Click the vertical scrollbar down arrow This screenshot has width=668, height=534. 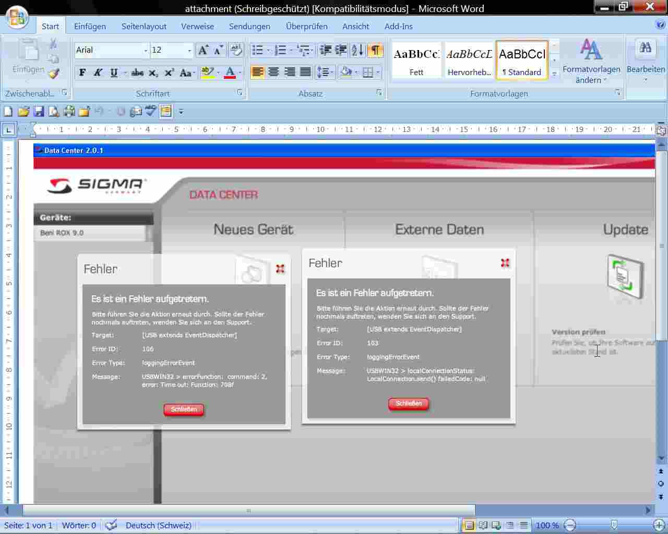click(x=661, y=458)
